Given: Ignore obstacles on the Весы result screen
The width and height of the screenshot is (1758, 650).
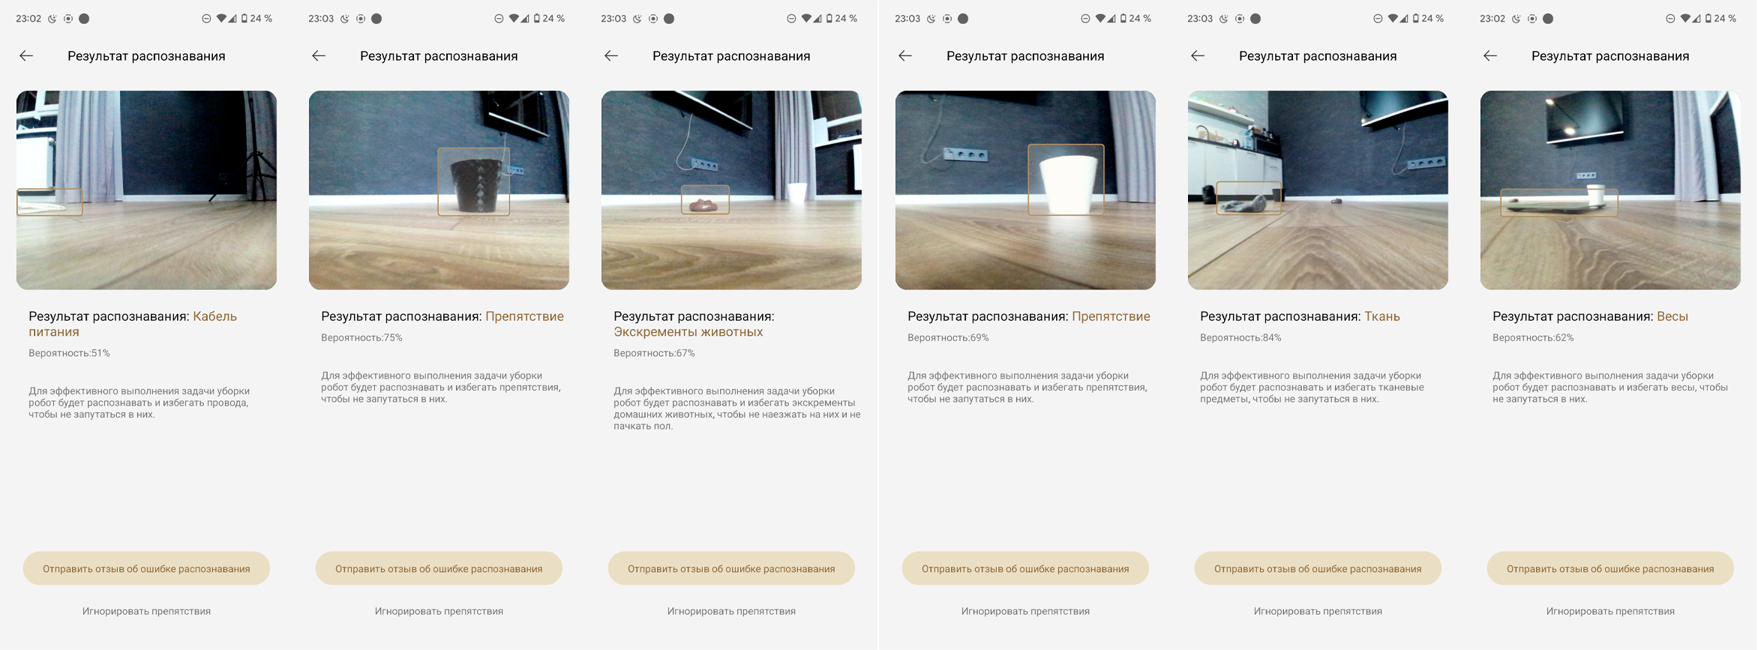Looking at the screenshot, I should click(1610, 611).
